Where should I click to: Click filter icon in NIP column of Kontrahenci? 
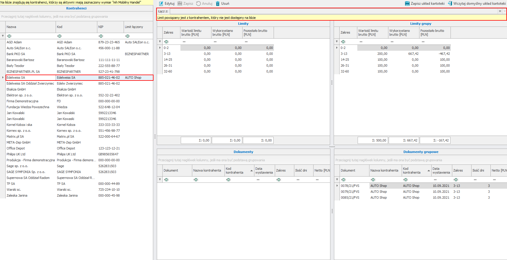pos(101,36)
